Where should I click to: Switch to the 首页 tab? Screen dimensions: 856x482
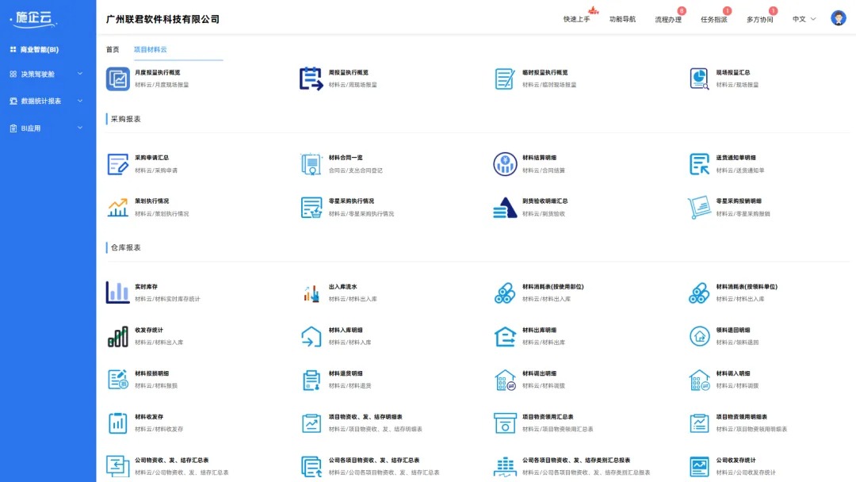tap(112, 49)
